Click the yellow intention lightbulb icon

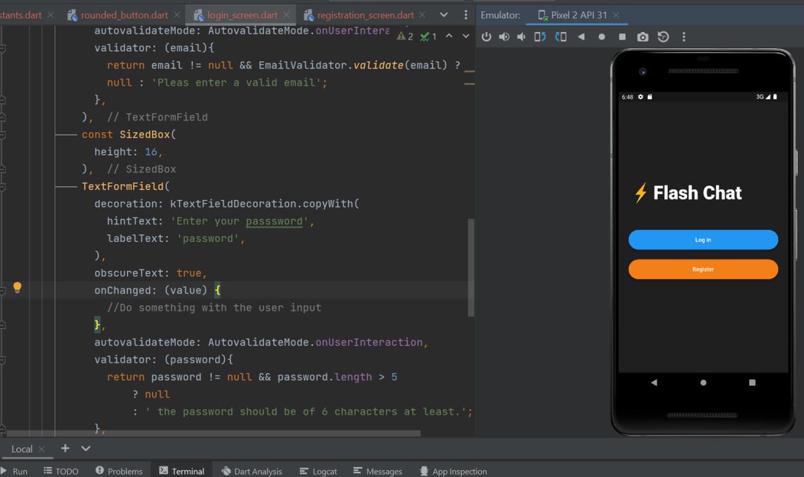17,288
